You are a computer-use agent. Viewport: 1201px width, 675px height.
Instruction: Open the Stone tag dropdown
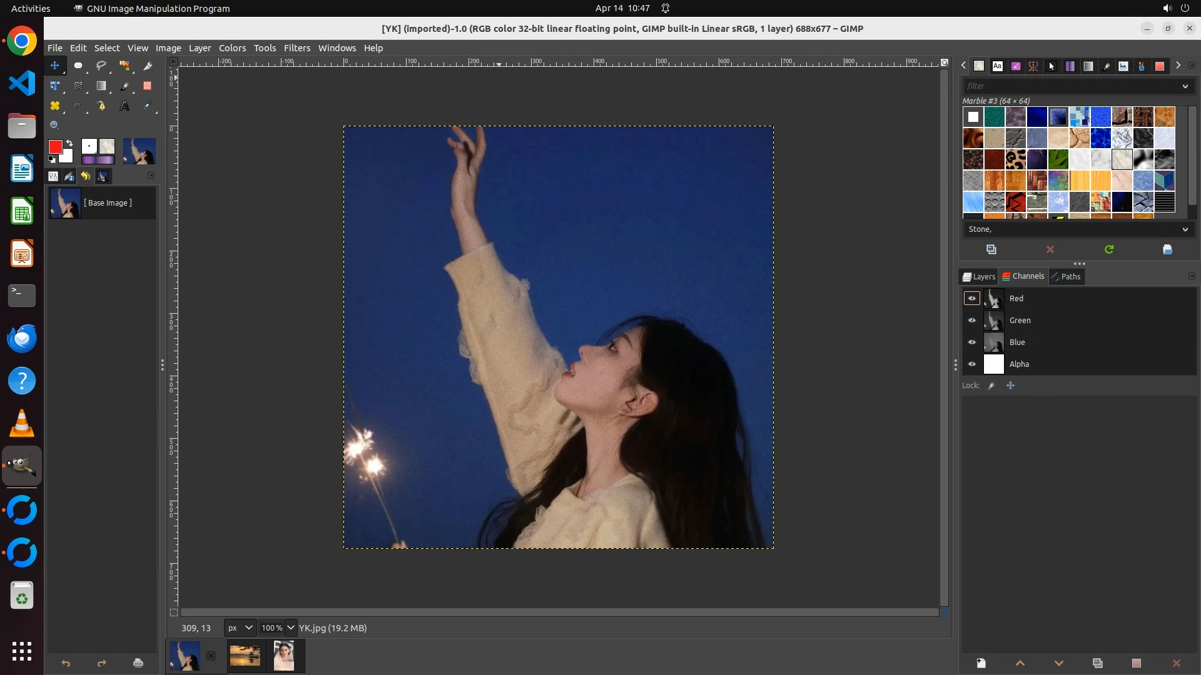click(x=1185, y=229)
